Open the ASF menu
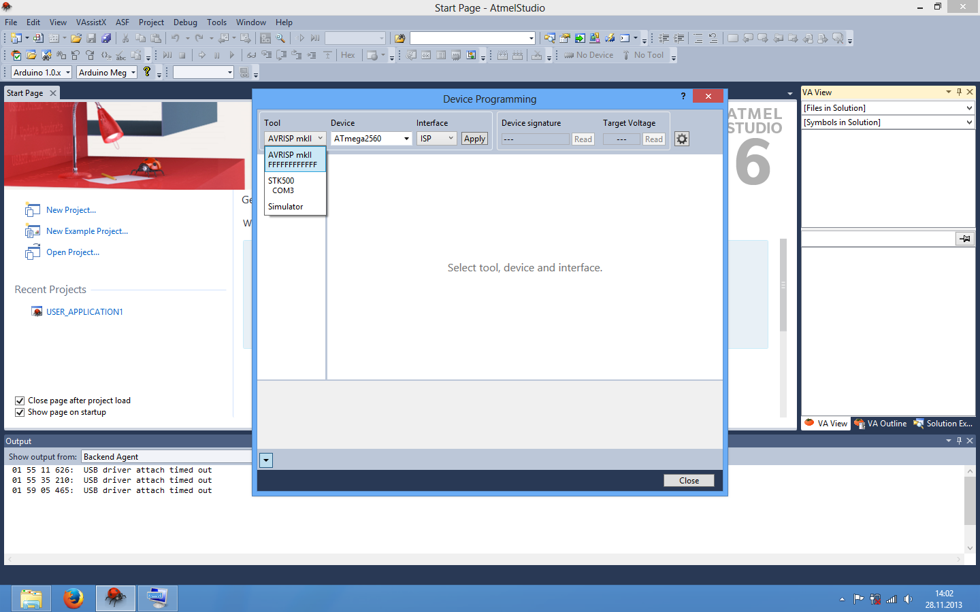Screen dimensions: 980x612 [x=122, y=22]
